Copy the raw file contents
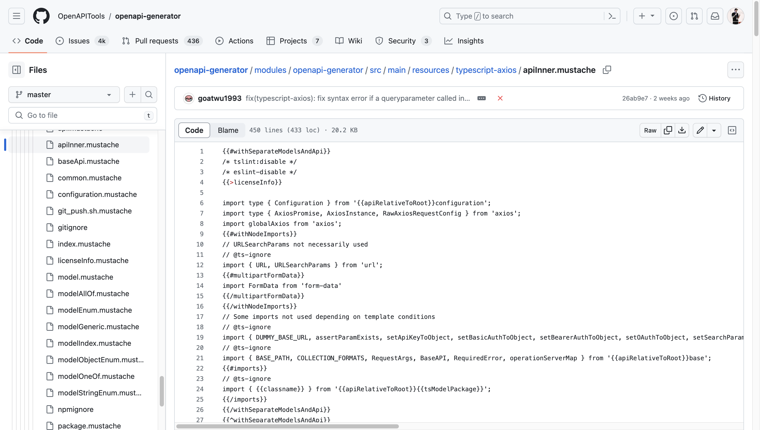The image size is (760, 430). point(668,130)
